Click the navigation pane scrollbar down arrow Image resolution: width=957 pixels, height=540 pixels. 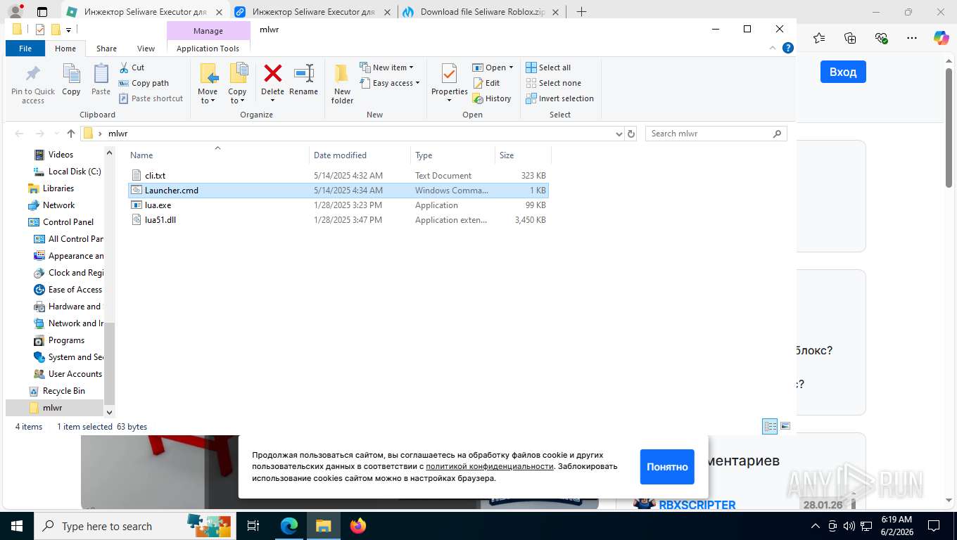tap(109, 413)
